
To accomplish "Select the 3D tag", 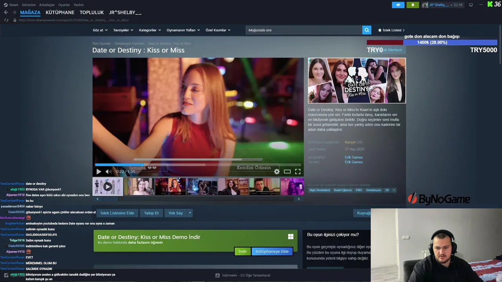I will [x=387, y=190].
